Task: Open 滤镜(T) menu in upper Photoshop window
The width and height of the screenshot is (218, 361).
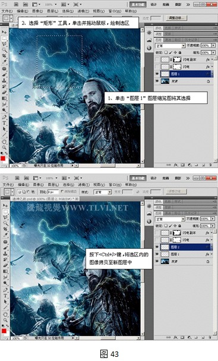Action: point(83,11)
